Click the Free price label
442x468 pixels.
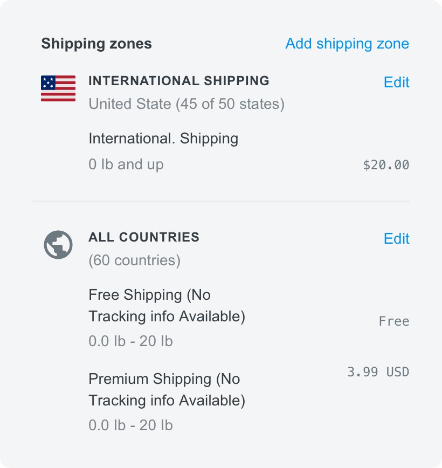[x=394, y=321]
